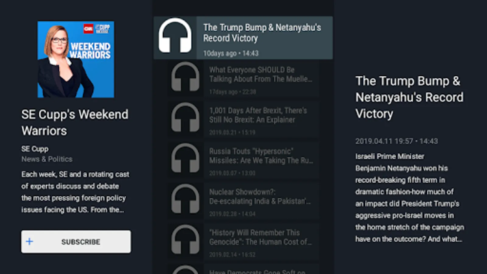The image size is (487, 274).
Task: Click the blue plus icon on Subscribe
Action: click(30, 241)
